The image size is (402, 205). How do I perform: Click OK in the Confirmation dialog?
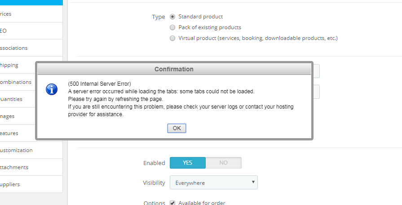coord(177,128)
